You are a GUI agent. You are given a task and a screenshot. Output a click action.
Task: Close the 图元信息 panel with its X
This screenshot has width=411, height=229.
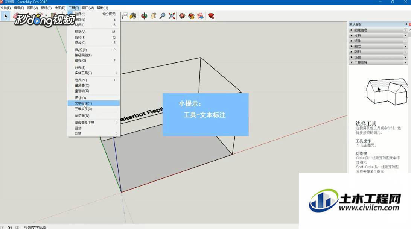pyautogui.click(x=405, y=30)
